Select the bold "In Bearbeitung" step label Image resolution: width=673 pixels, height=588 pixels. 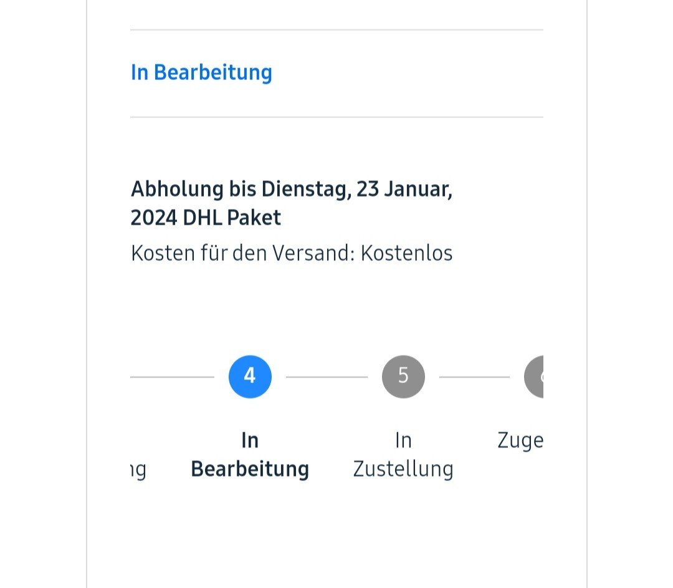pos(250,455)
